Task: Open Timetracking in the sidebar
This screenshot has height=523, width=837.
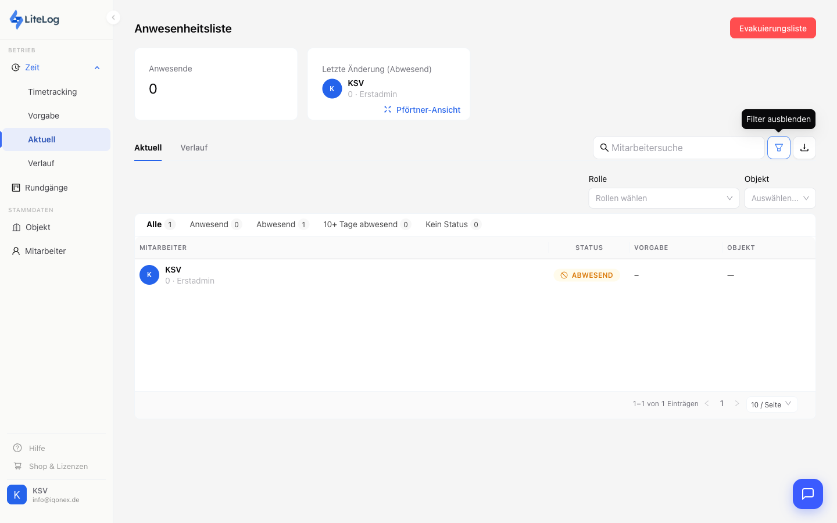Action: coord(52,92)
